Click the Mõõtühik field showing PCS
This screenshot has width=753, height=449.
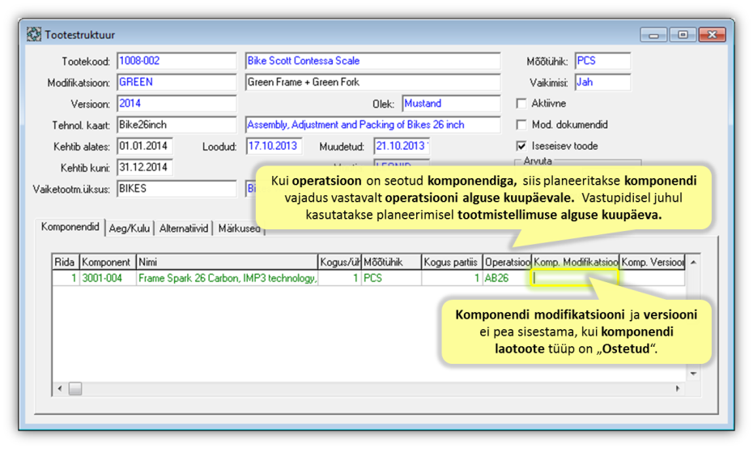click(602, 61)
